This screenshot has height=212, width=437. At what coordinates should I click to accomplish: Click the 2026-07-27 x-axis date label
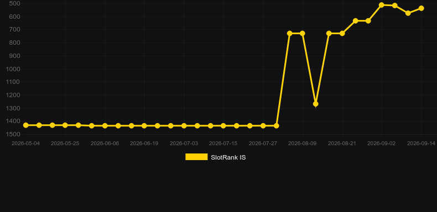[263, 144]
